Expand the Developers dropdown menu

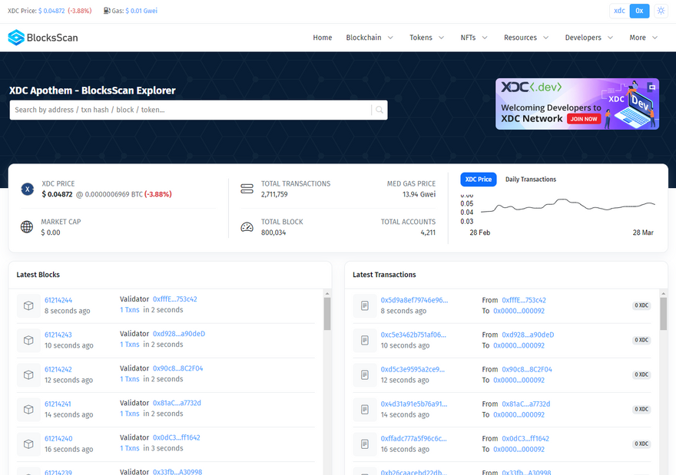(588, 38)
